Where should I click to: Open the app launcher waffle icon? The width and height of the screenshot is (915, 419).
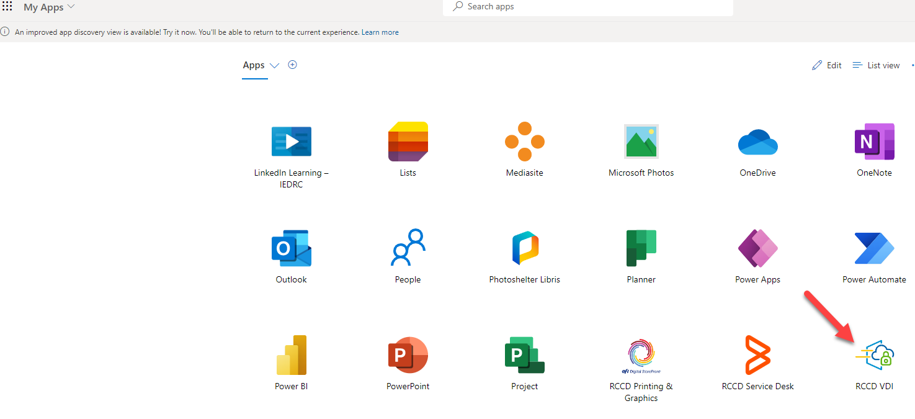7,7
